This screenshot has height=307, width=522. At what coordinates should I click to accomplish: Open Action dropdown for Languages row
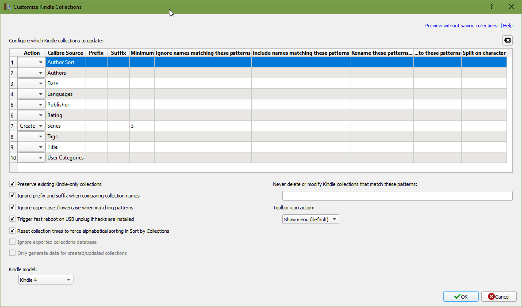31,94
